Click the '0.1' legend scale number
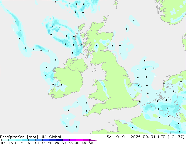 tap(3, 143)
